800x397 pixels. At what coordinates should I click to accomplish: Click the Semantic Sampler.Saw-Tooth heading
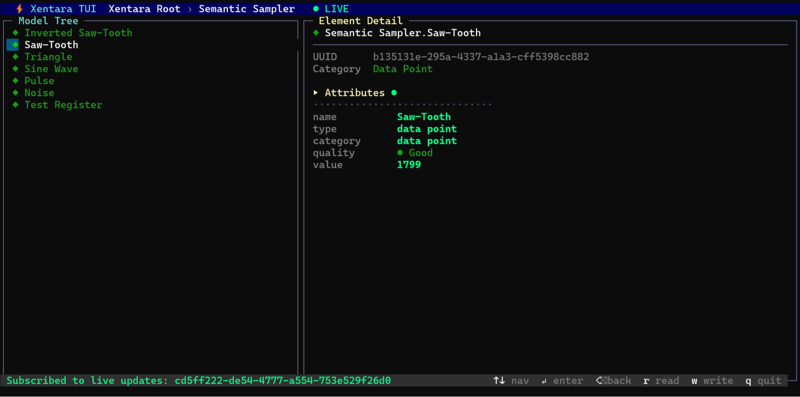tap(403, 33)
